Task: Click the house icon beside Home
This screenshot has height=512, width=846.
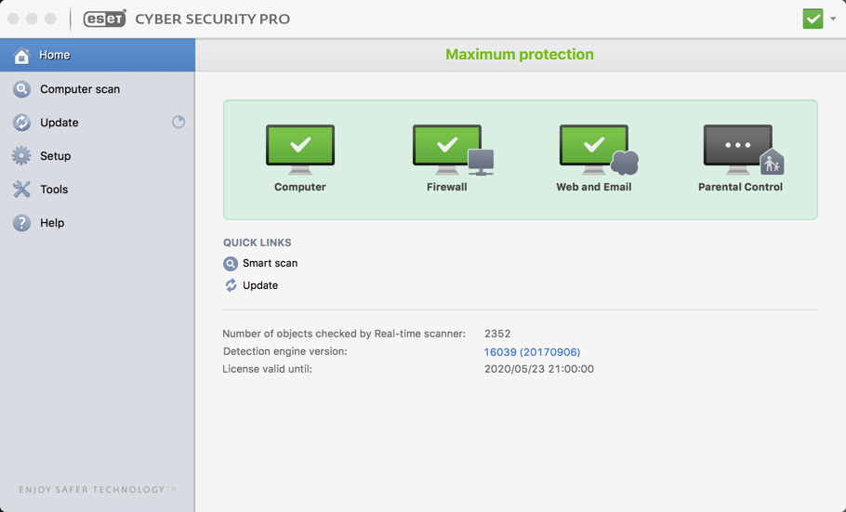Action: point(21,55)
